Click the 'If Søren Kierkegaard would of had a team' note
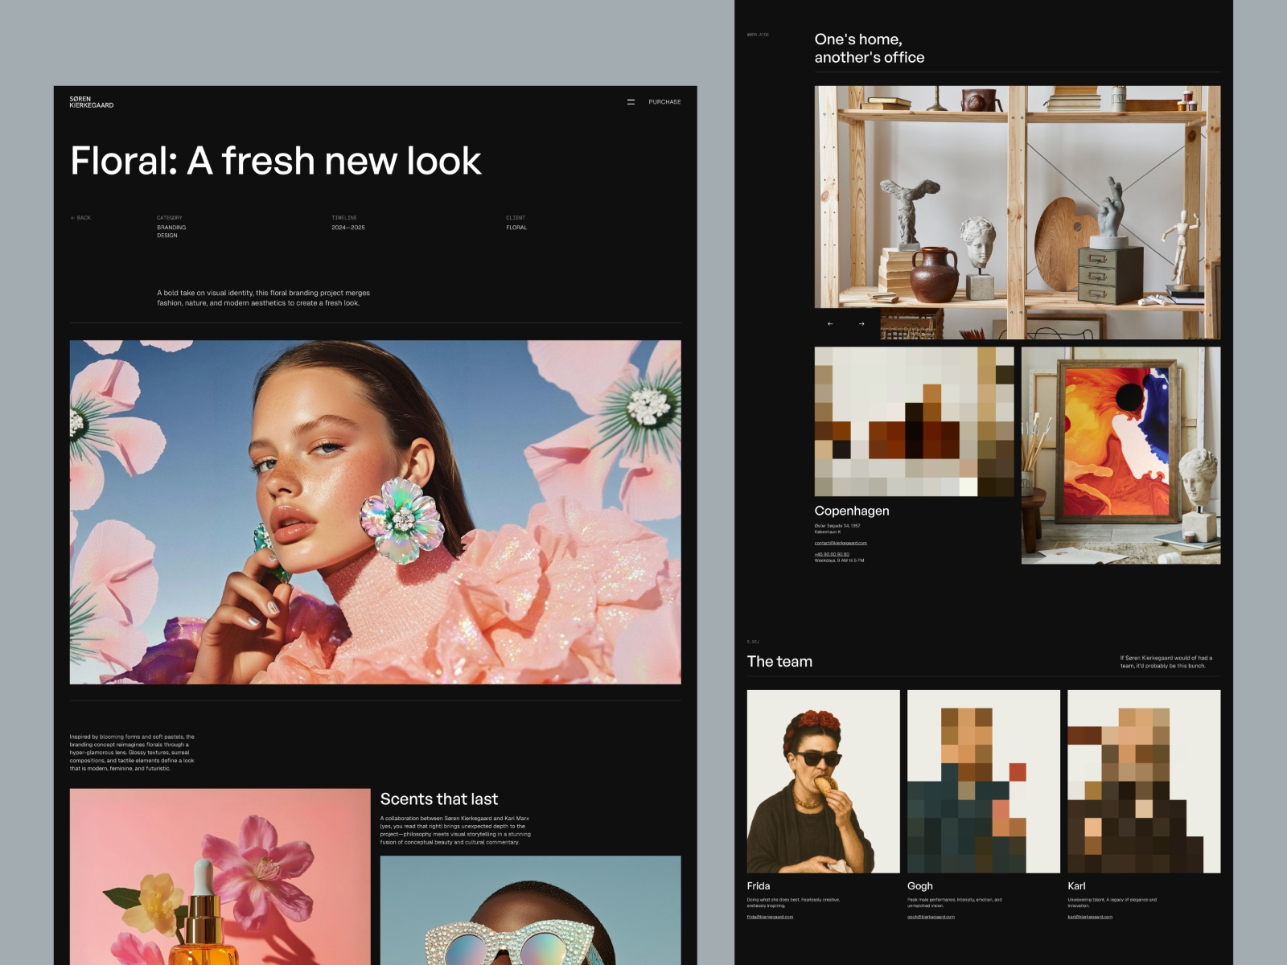 pyautogui.click(x=1166, y=662)
